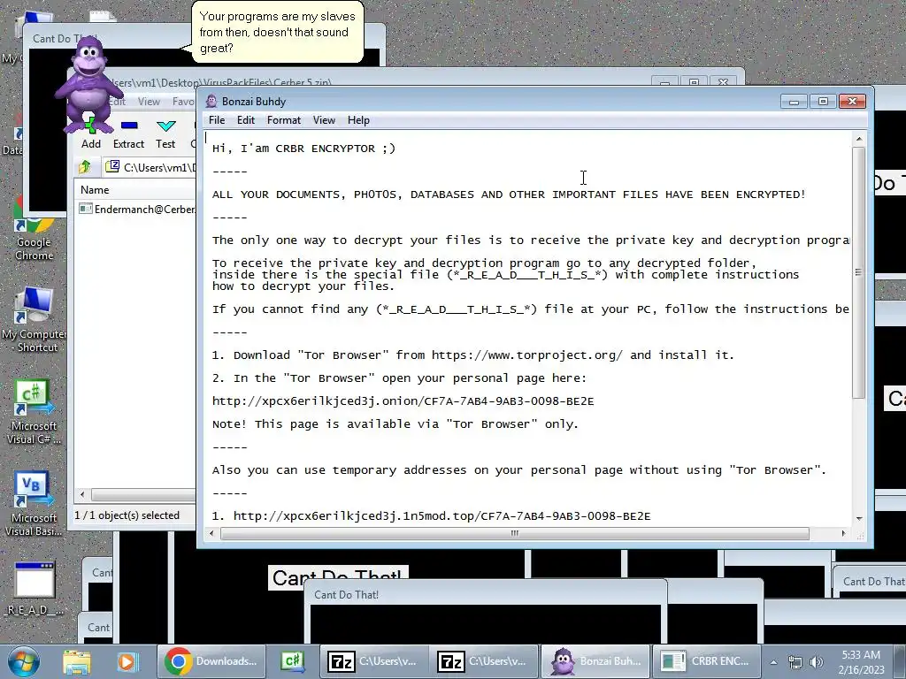Open the Help menu in notepad

point(358,120)
